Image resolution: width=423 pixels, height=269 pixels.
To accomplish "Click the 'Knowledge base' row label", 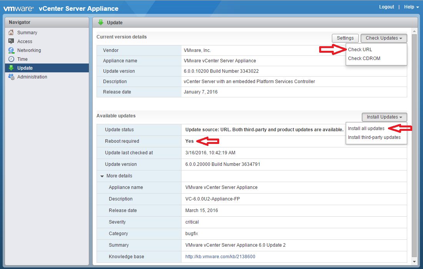I will [126, 257].
